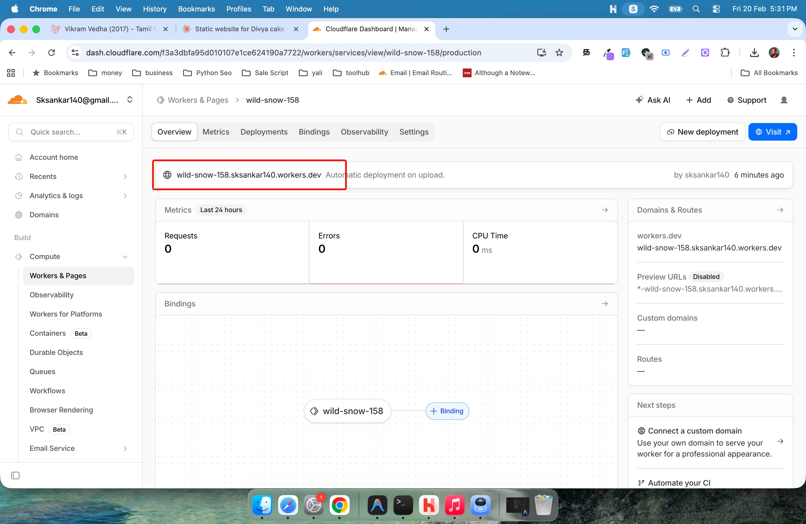Click the Recents clock icon in sidebar
This screenshot has height=524, width=806.
19,176
